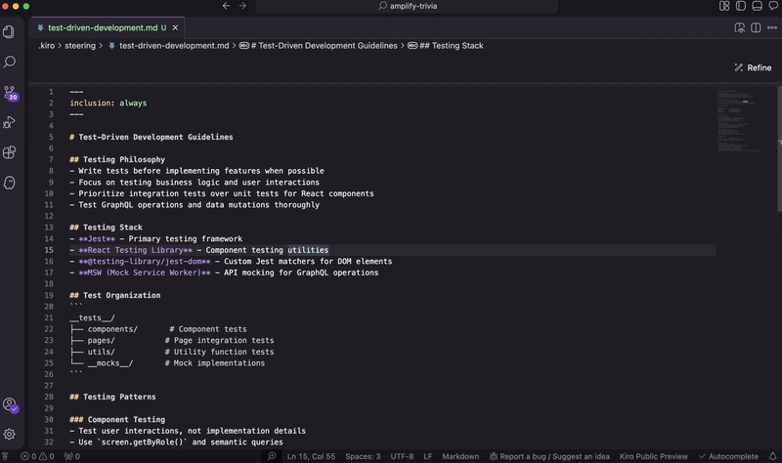Viewport: 782px width, 463px height.
Task: Open the forwarded ports indicator showing 0
Action: pyautogui.click(x=71, y=456)
